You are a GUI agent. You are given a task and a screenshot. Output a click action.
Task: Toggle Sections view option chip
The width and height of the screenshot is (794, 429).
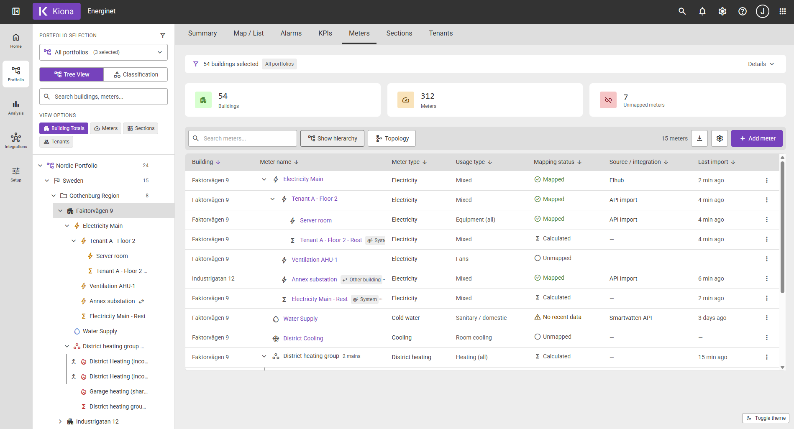coord(141,128)
